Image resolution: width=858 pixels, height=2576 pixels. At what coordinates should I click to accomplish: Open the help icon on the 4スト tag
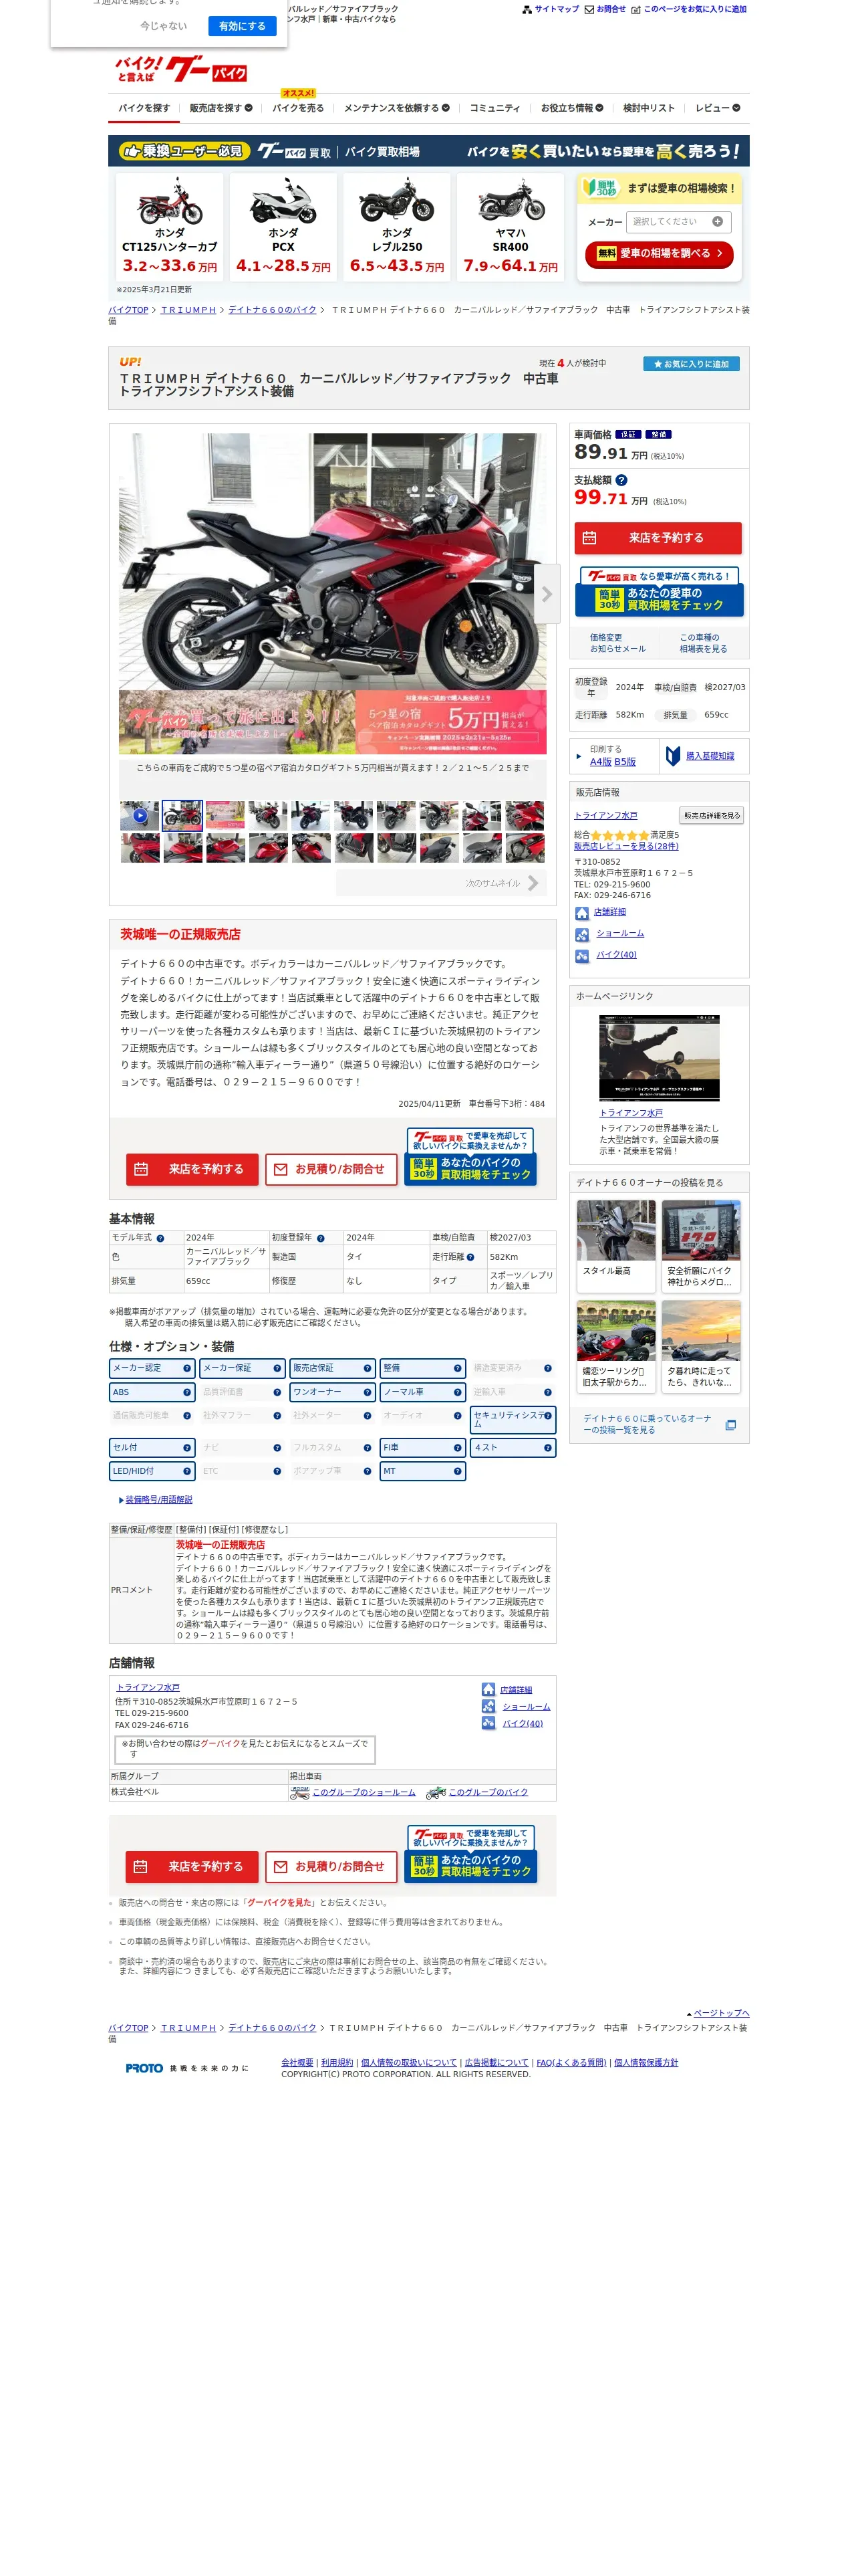(547, 1447)
